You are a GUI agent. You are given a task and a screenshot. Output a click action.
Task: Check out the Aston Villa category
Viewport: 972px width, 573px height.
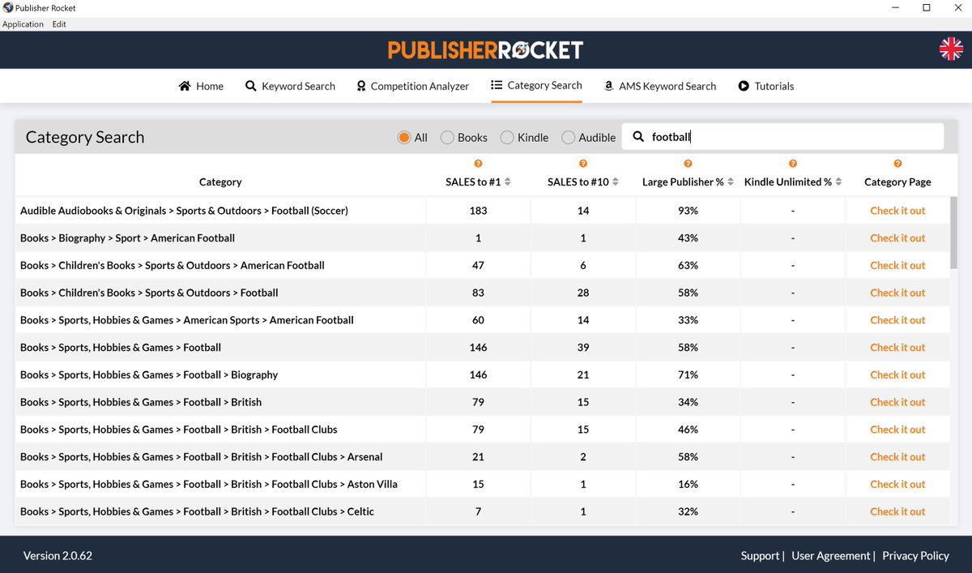pos(897,484)
